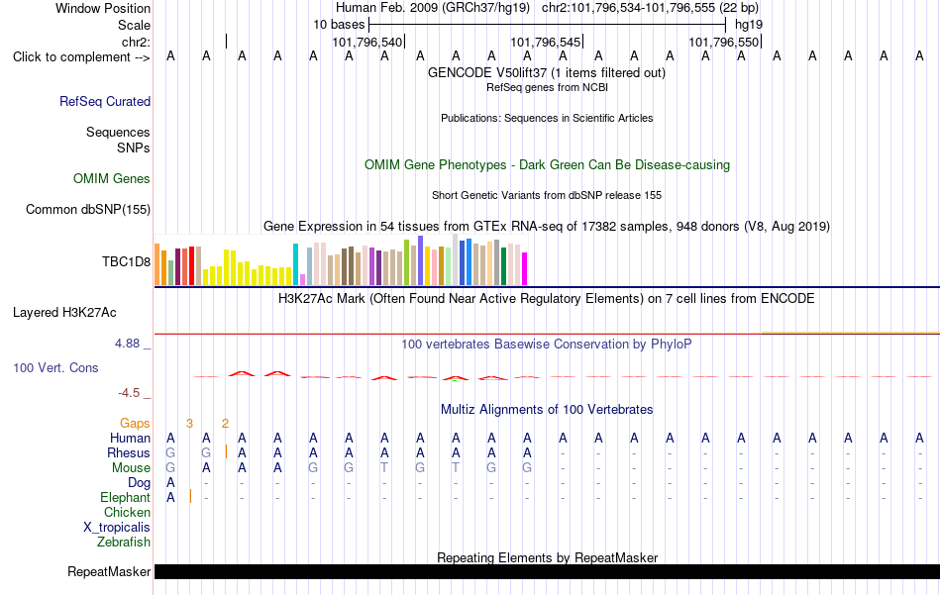Open the OMIM Genes track label
The width and height of the screenshot is (941, 595).
pyautogui.click(x=112, y=179)
